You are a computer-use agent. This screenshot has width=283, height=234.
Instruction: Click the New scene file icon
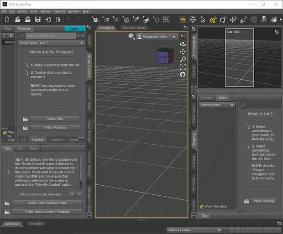7,19
